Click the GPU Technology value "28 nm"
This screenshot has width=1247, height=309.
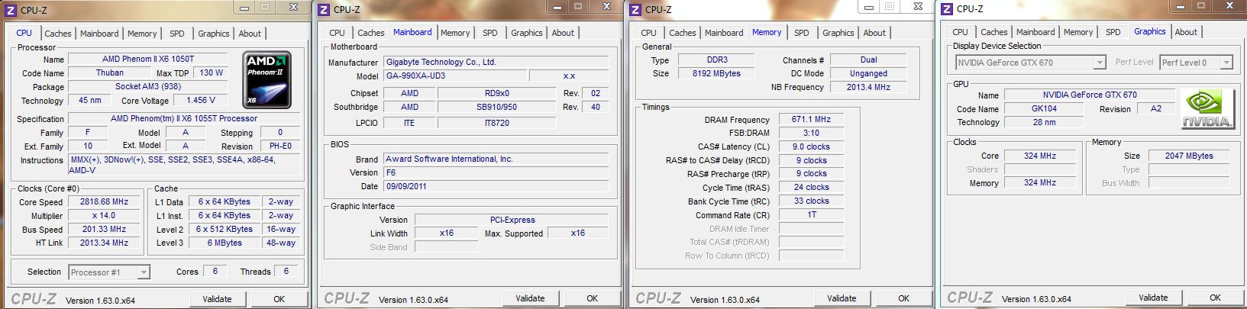tap(1044, 122)
